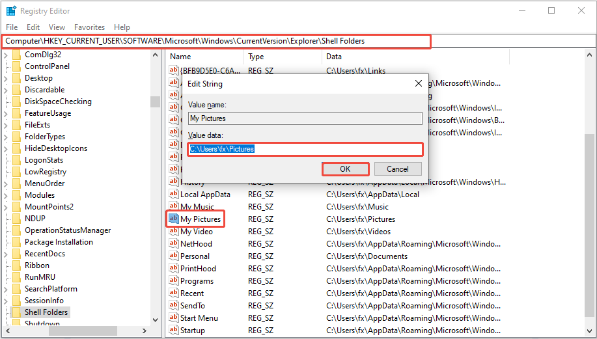Click the RunMRU folder icon
The image size is (597, 339).
16,277
